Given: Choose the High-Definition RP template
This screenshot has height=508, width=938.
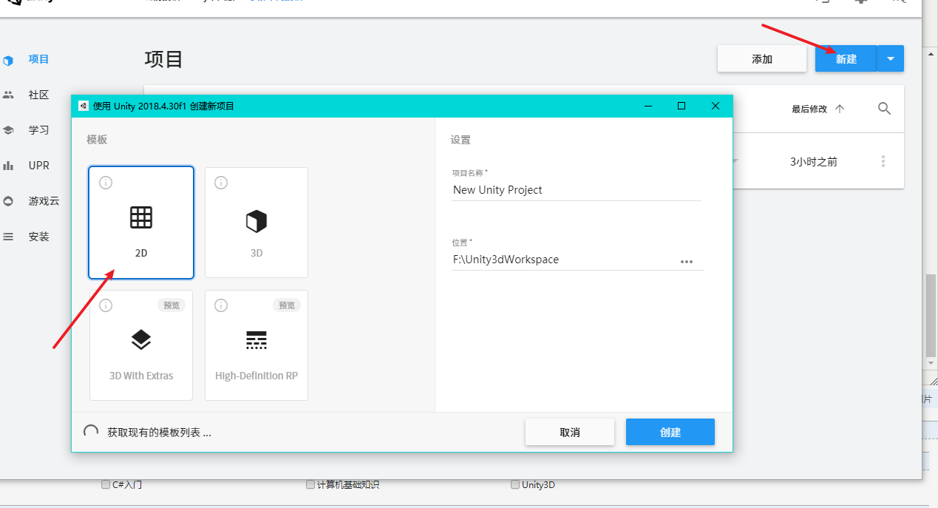Looking at the screenshot, I should (x=256, y=345).
